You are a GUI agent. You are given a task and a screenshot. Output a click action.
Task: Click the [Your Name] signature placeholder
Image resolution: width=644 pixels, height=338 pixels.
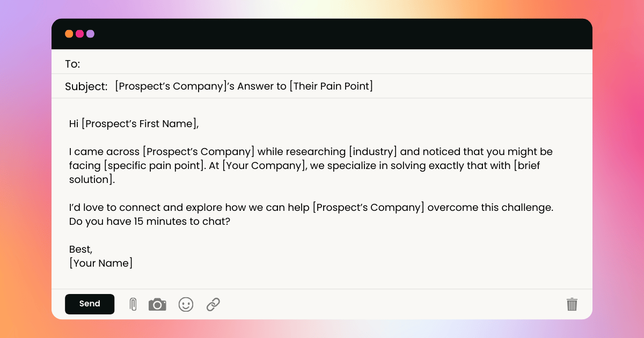pyautogui.click(x=101, y=263)
